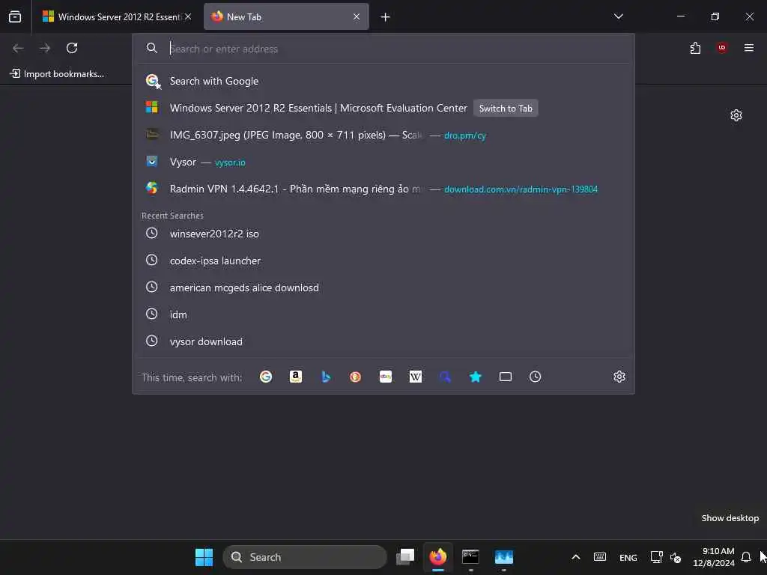Open a new tab with plus button
The height and width of the screenshot is (575, 767).
385,17
